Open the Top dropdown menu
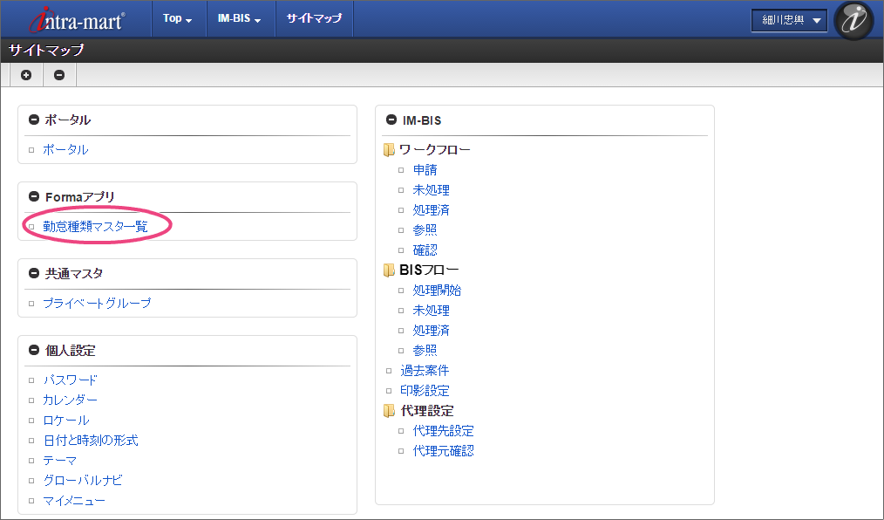The height and width of the screenshot is (520, 884). (x=178, y=18)
